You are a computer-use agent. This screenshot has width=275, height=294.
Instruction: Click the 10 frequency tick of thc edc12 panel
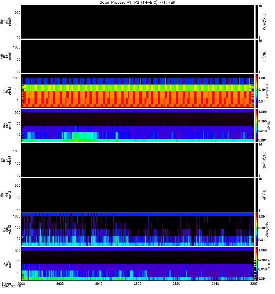[19, 238]
